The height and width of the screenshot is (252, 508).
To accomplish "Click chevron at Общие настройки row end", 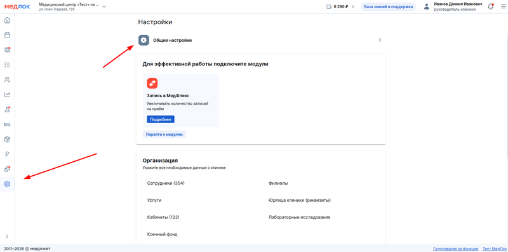I will click(380, 40).
